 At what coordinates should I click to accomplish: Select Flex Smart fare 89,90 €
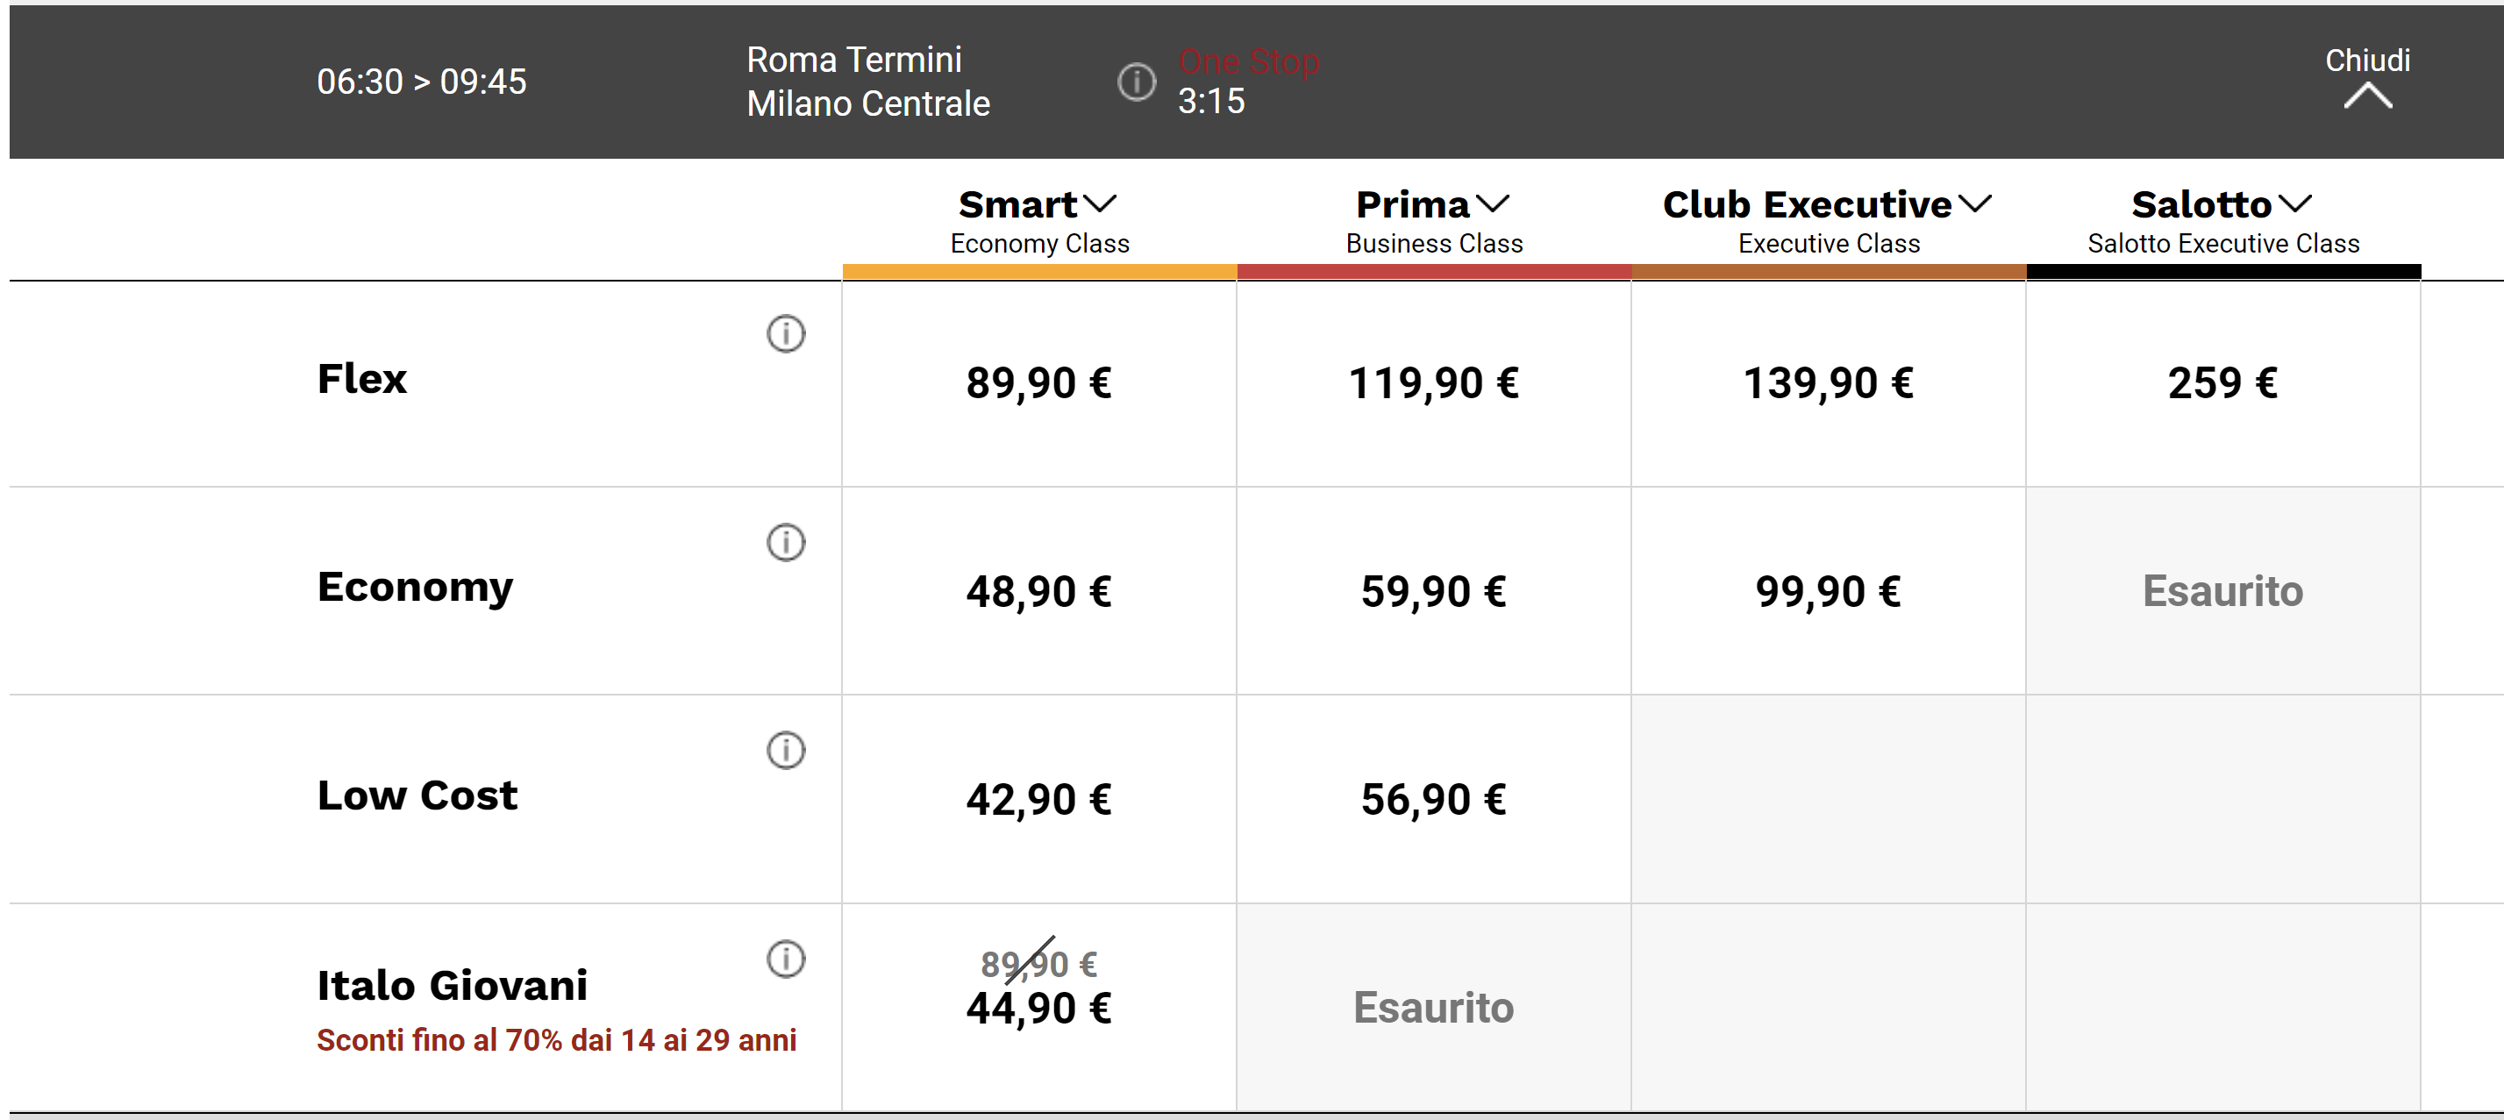click(x=1039, y=383)
